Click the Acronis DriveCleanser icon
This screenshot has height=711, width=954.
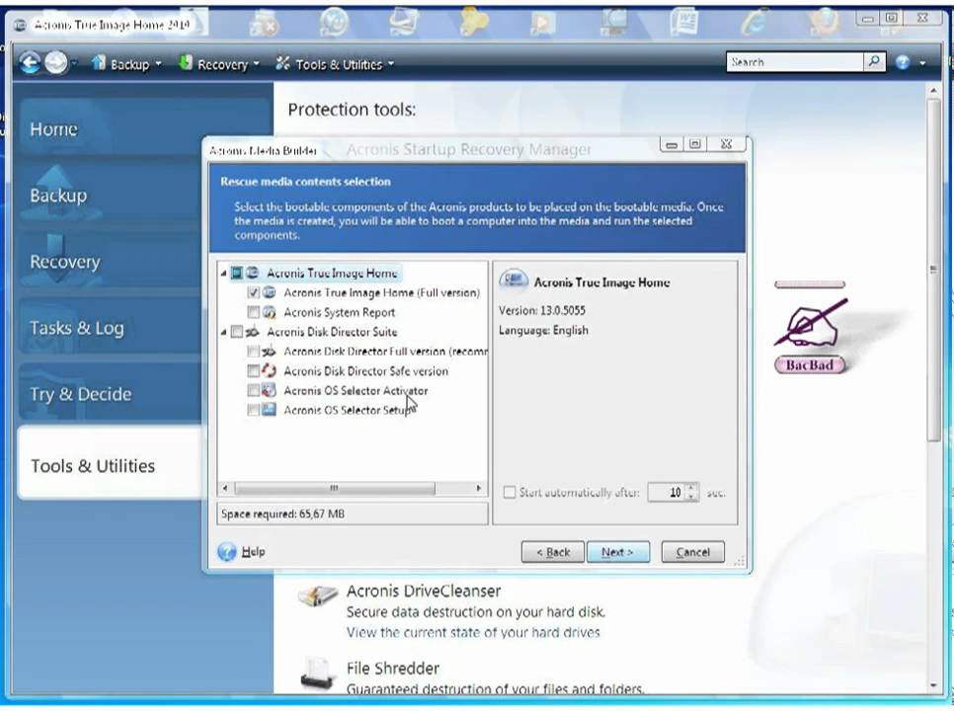[318, 596]
